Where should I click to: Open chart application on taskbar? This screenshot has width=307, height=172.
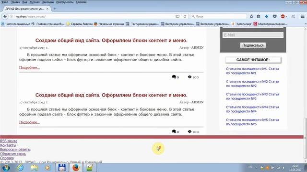[x=90, y=168]
